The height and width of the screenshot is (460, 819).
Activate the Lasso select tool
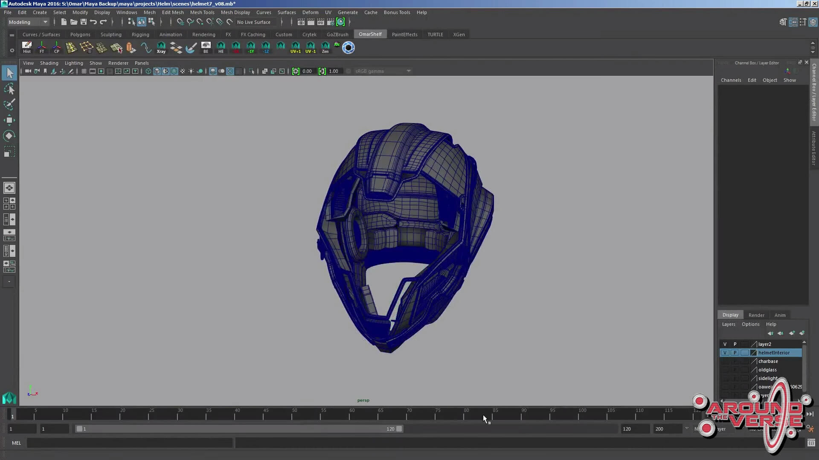[9, 89]
